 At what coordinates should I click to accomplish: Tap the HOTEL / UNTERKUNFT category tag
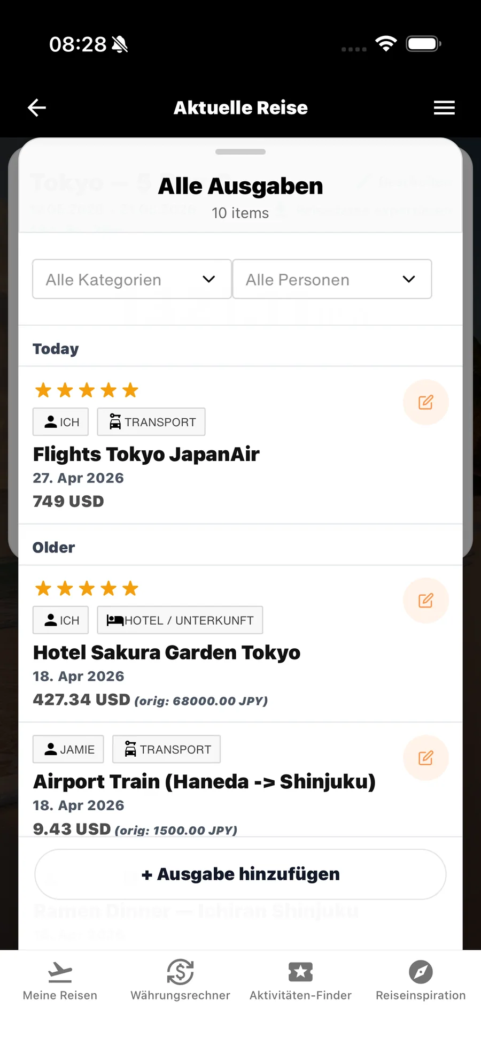(180, 620)
